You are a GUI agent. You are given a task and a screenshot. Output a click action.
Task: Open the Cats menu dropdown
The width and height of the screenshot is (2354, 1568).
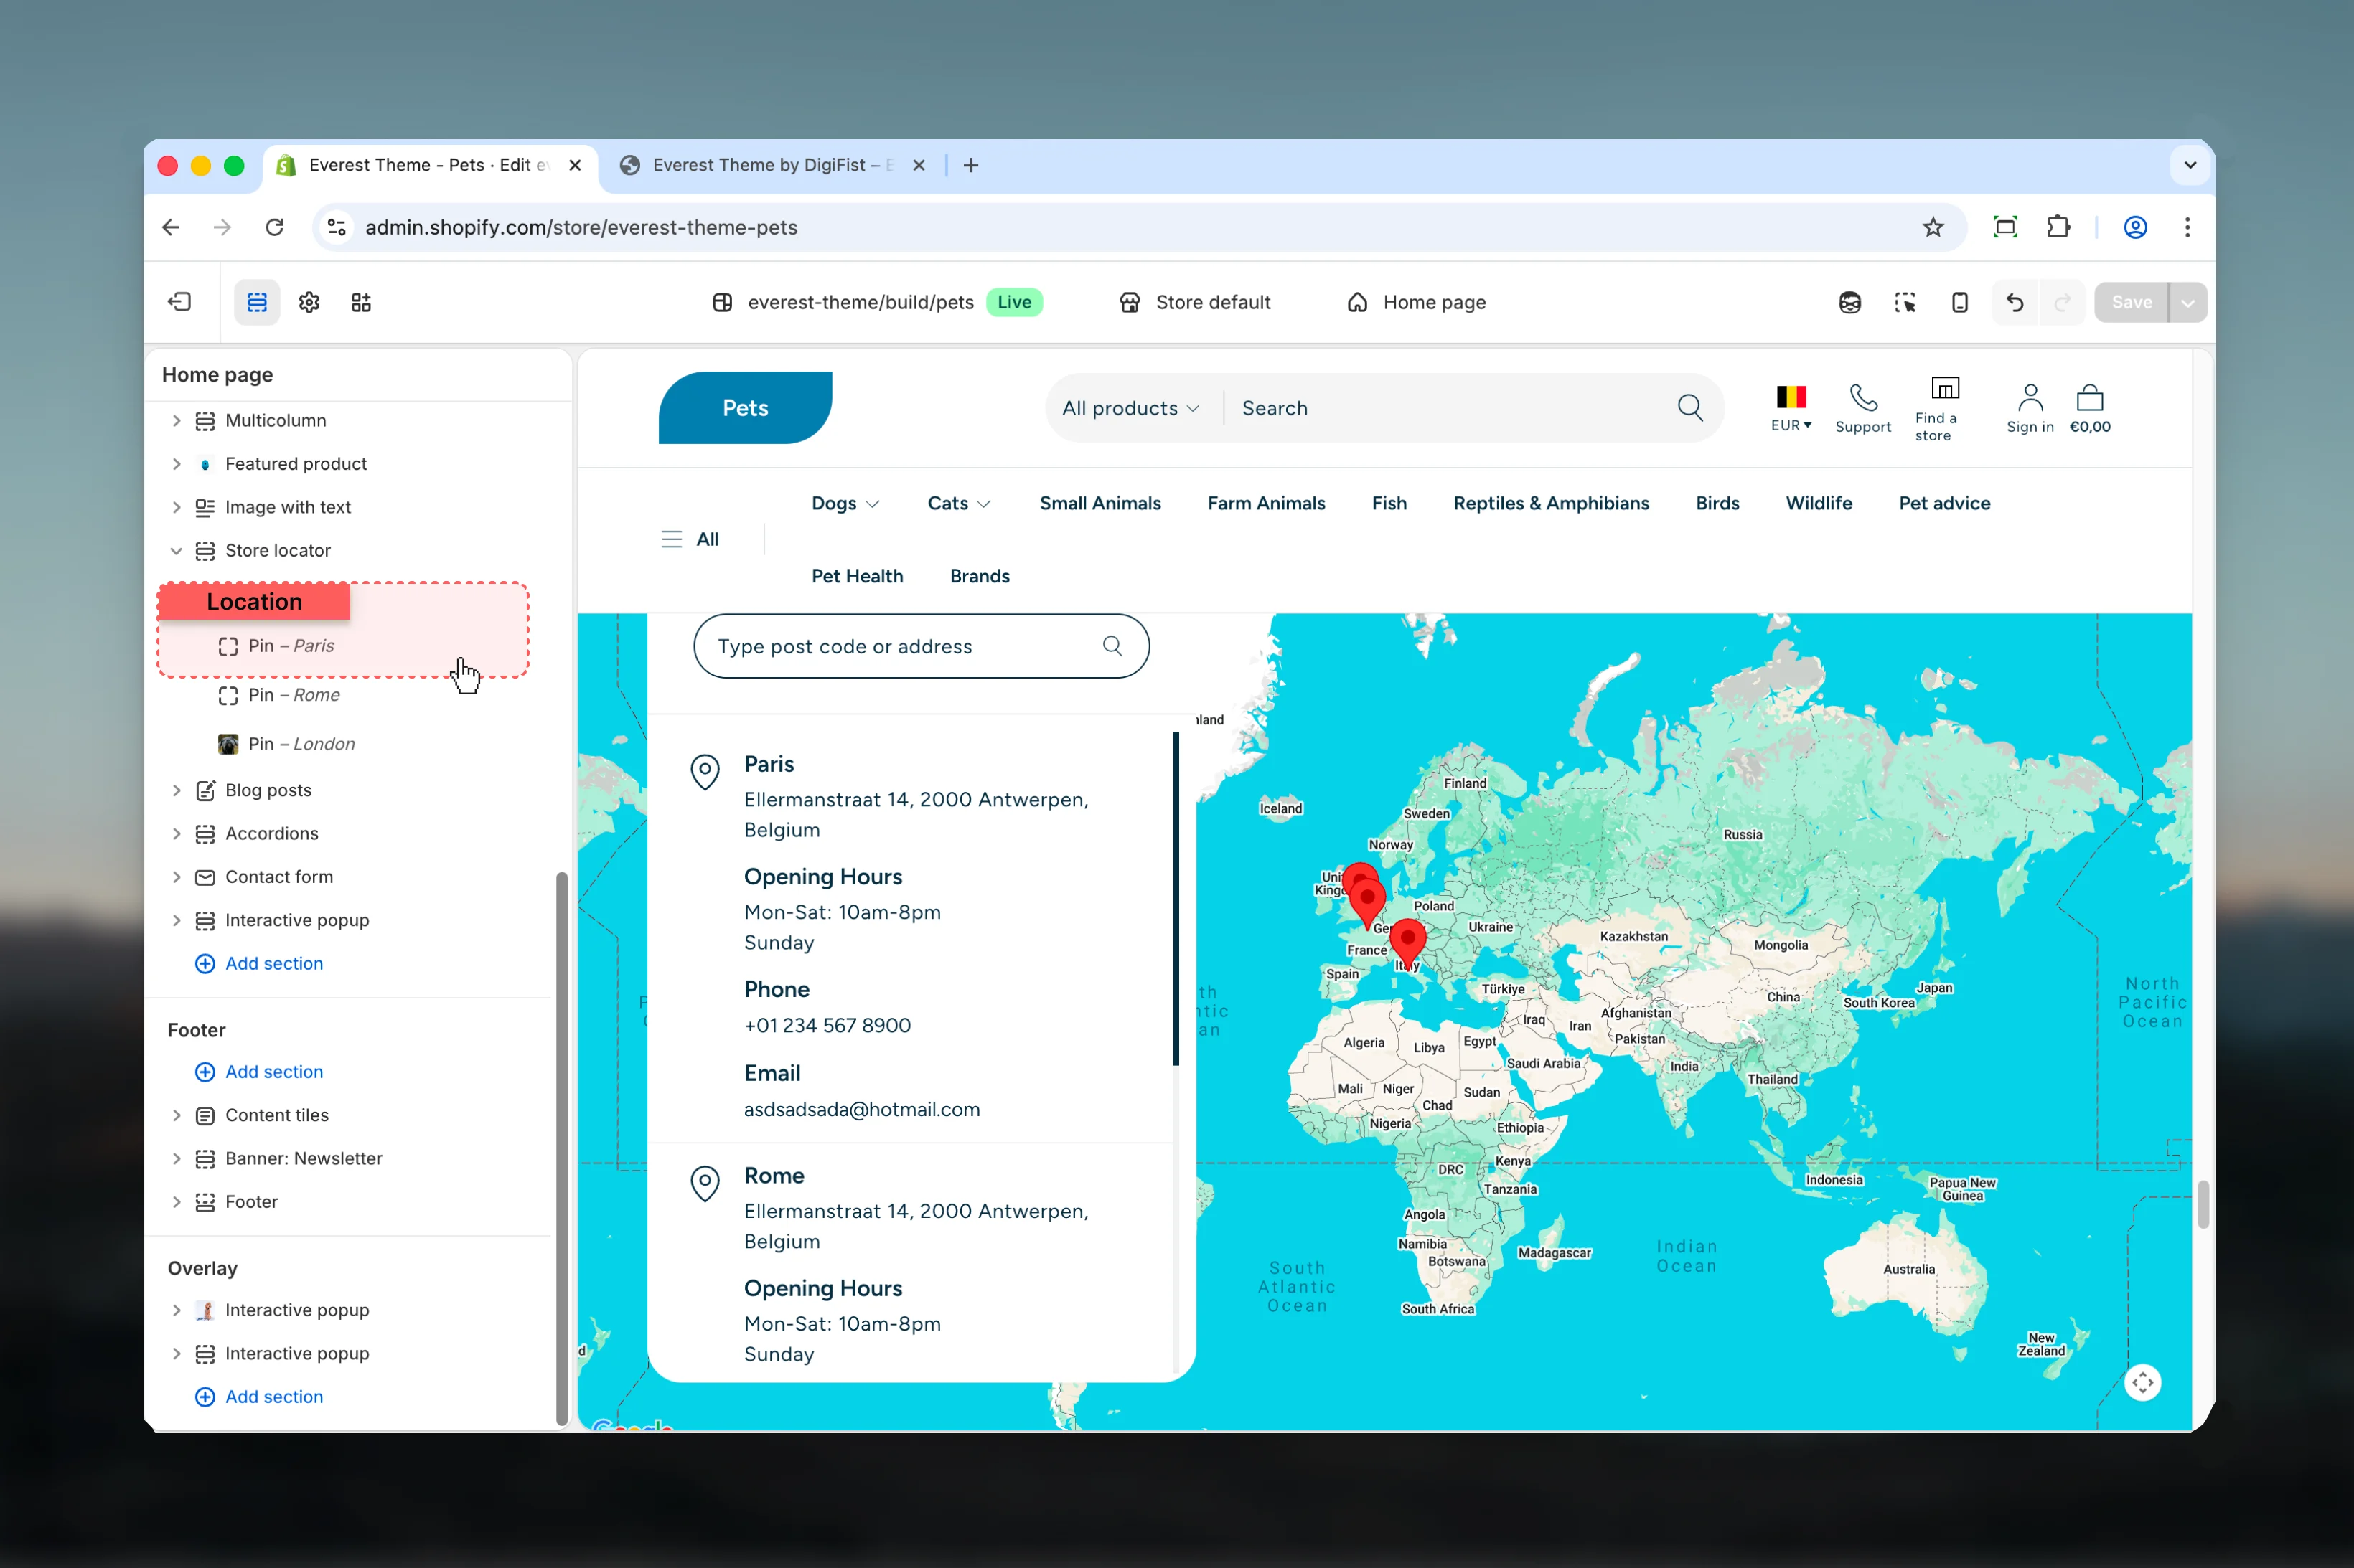[958, 503]
